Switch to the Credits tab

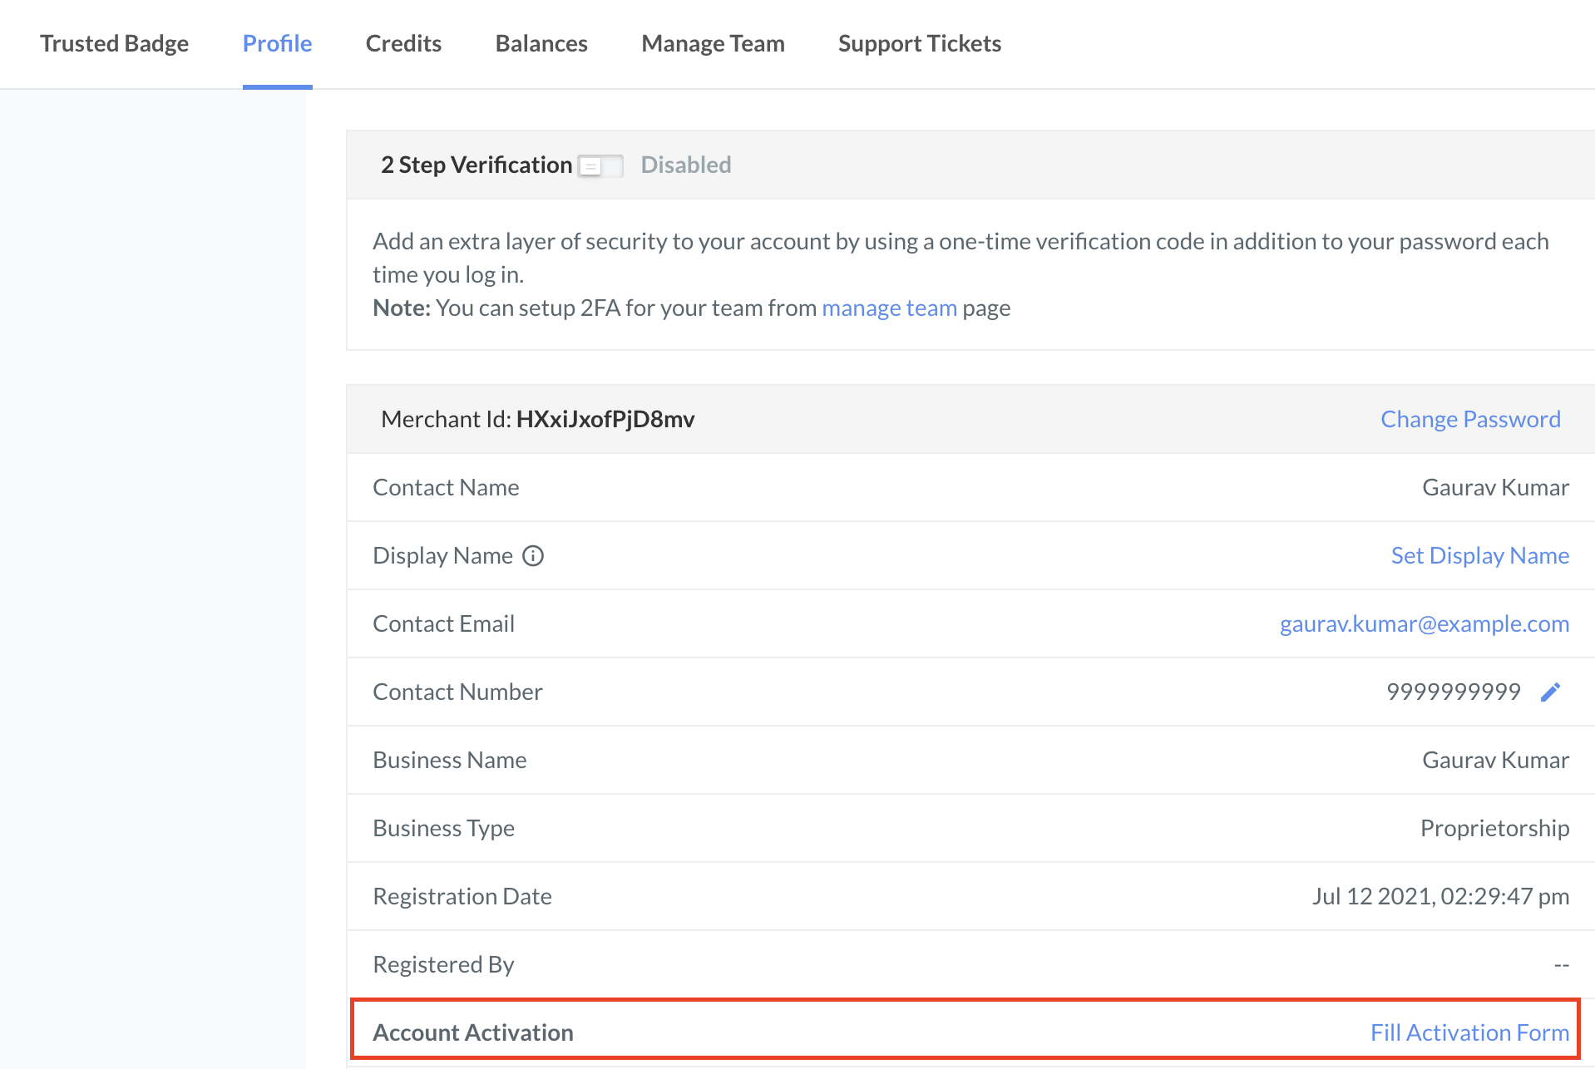pyautogui.click(x=404, y=43)
